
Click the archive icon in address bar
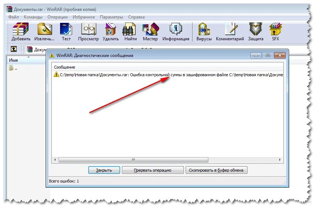point(30,49)
